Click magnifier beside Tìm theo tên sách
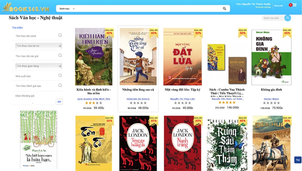This screenshot has height=171, width=302. click(60, 35)
